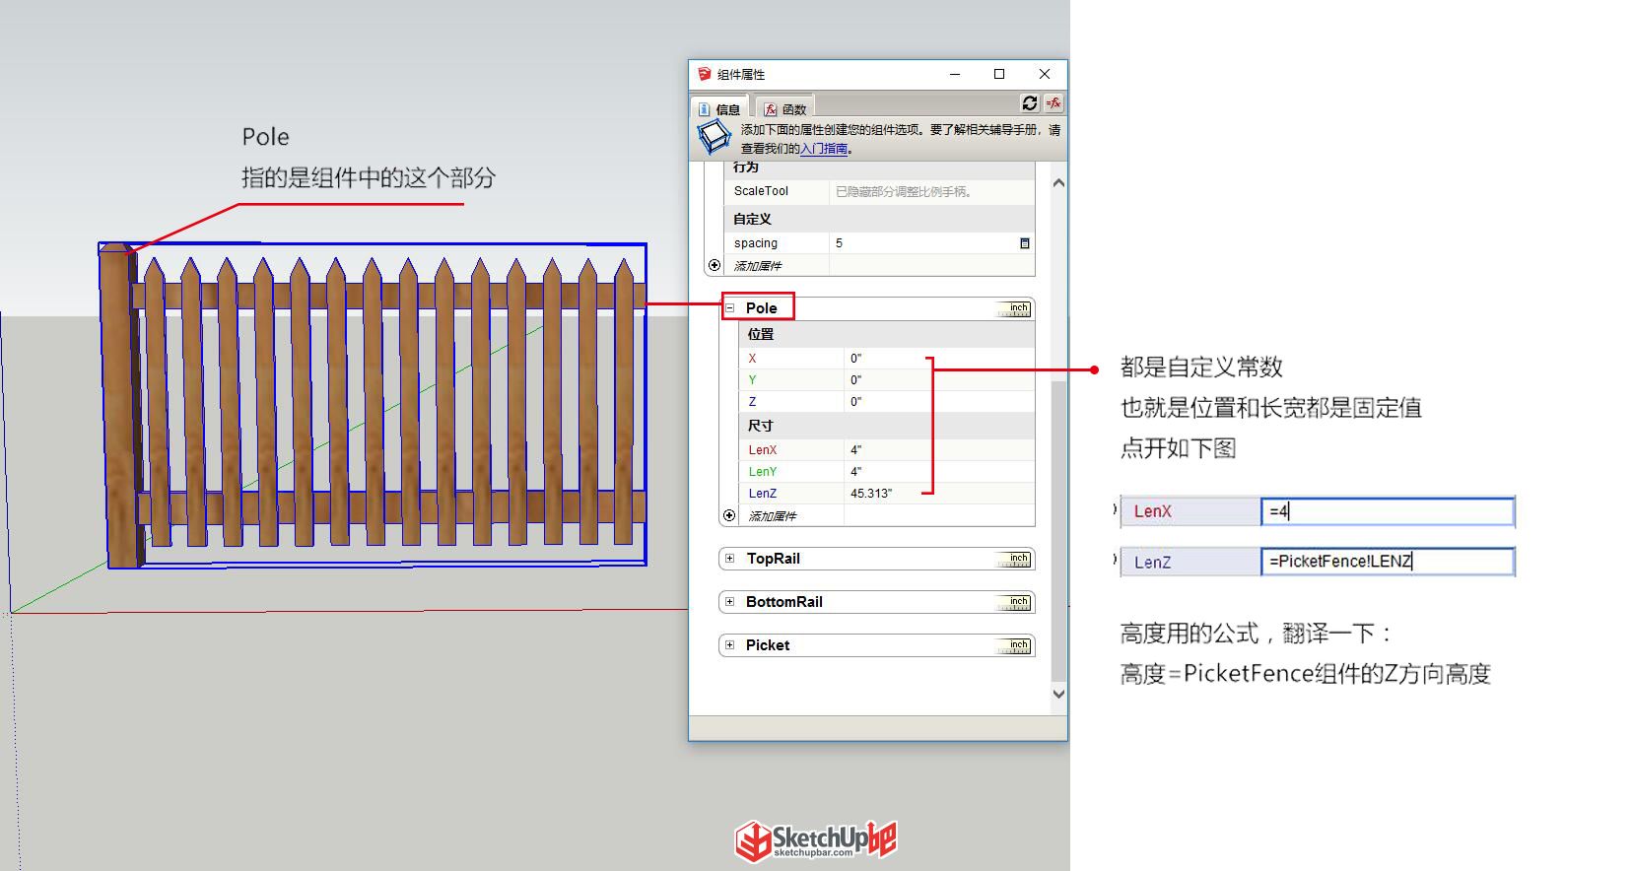Click the =4 LenX formula field at right
The image size is (1632, 871).
[x=1388, y=511]
